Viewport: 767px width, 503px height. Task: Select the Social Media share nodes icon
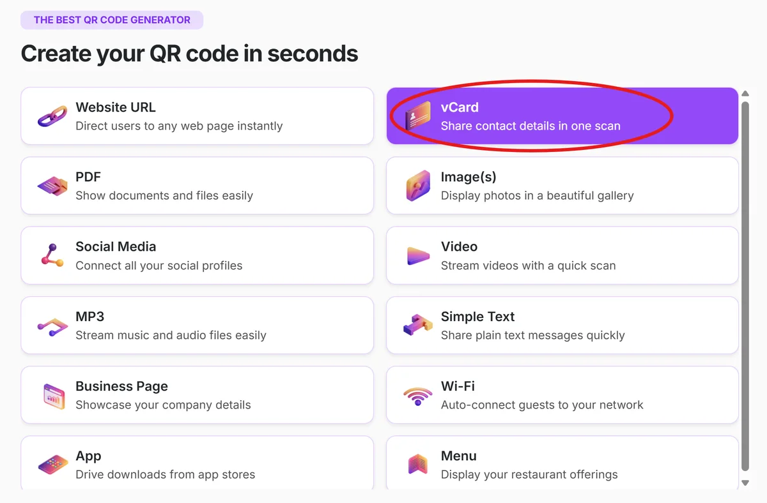click(53, 255)
